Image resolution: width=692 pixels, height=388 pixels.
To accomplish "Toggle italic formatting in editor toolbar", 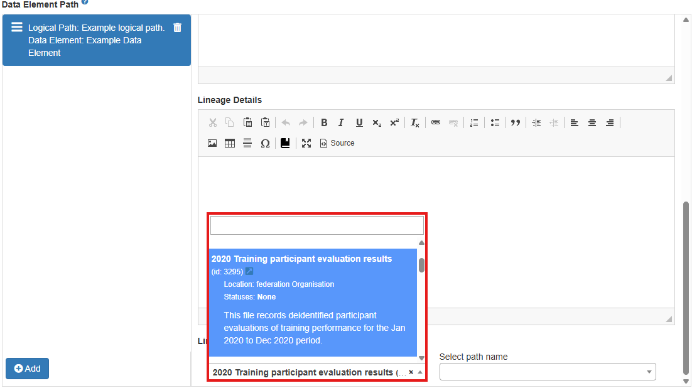I will (x=341, y=122).
